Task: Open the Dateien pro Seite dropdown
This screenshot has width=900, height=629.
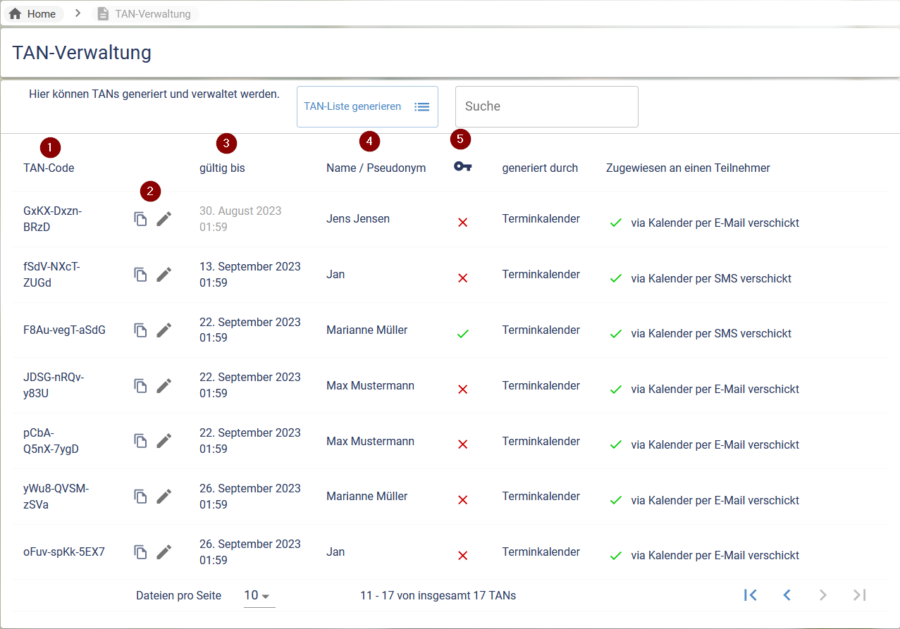Action: (x=257, y=596)
